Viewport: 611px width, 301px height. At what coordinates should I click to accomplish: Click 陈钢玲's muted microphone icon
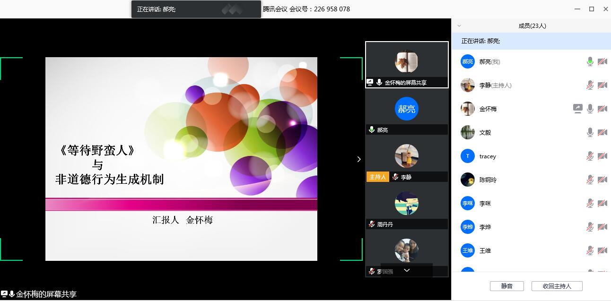coord(590,180)
